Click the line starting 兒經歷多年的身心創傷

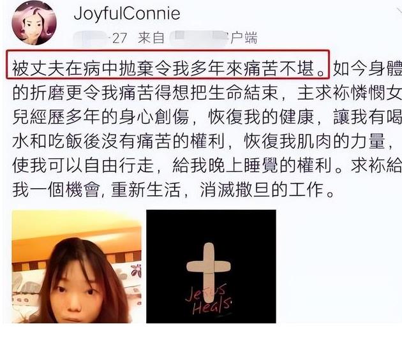[x=207, y=117]
